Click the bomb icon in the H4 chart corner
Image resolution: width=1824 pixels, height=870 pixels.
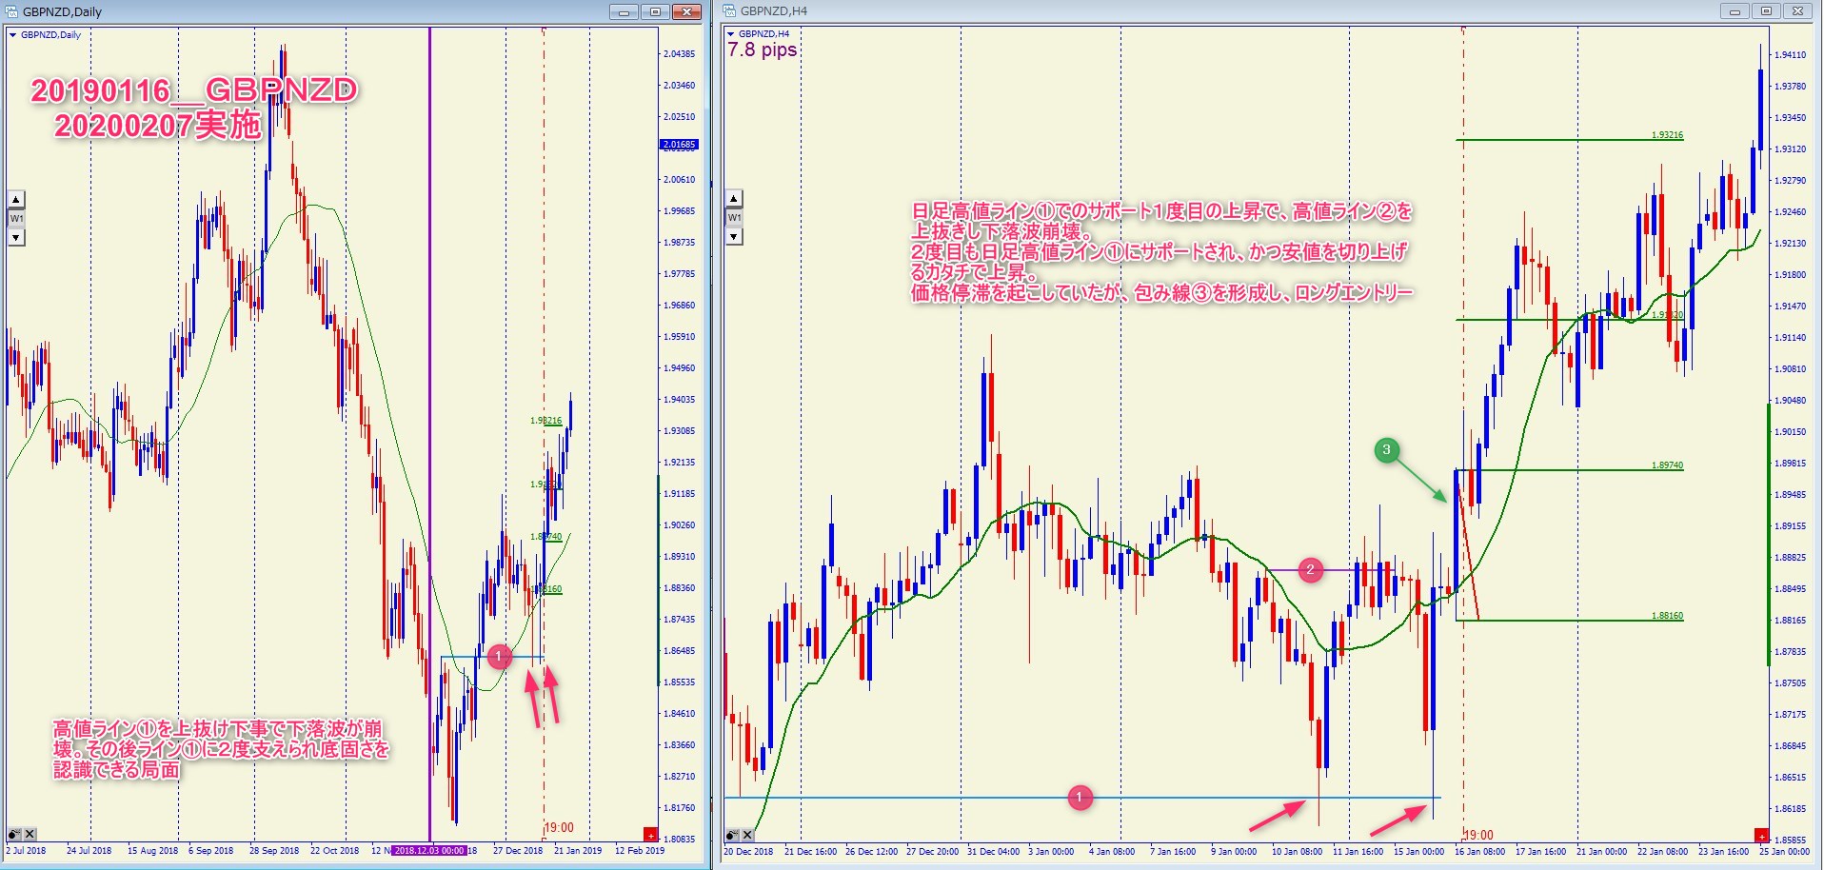[x=732, y=835]
